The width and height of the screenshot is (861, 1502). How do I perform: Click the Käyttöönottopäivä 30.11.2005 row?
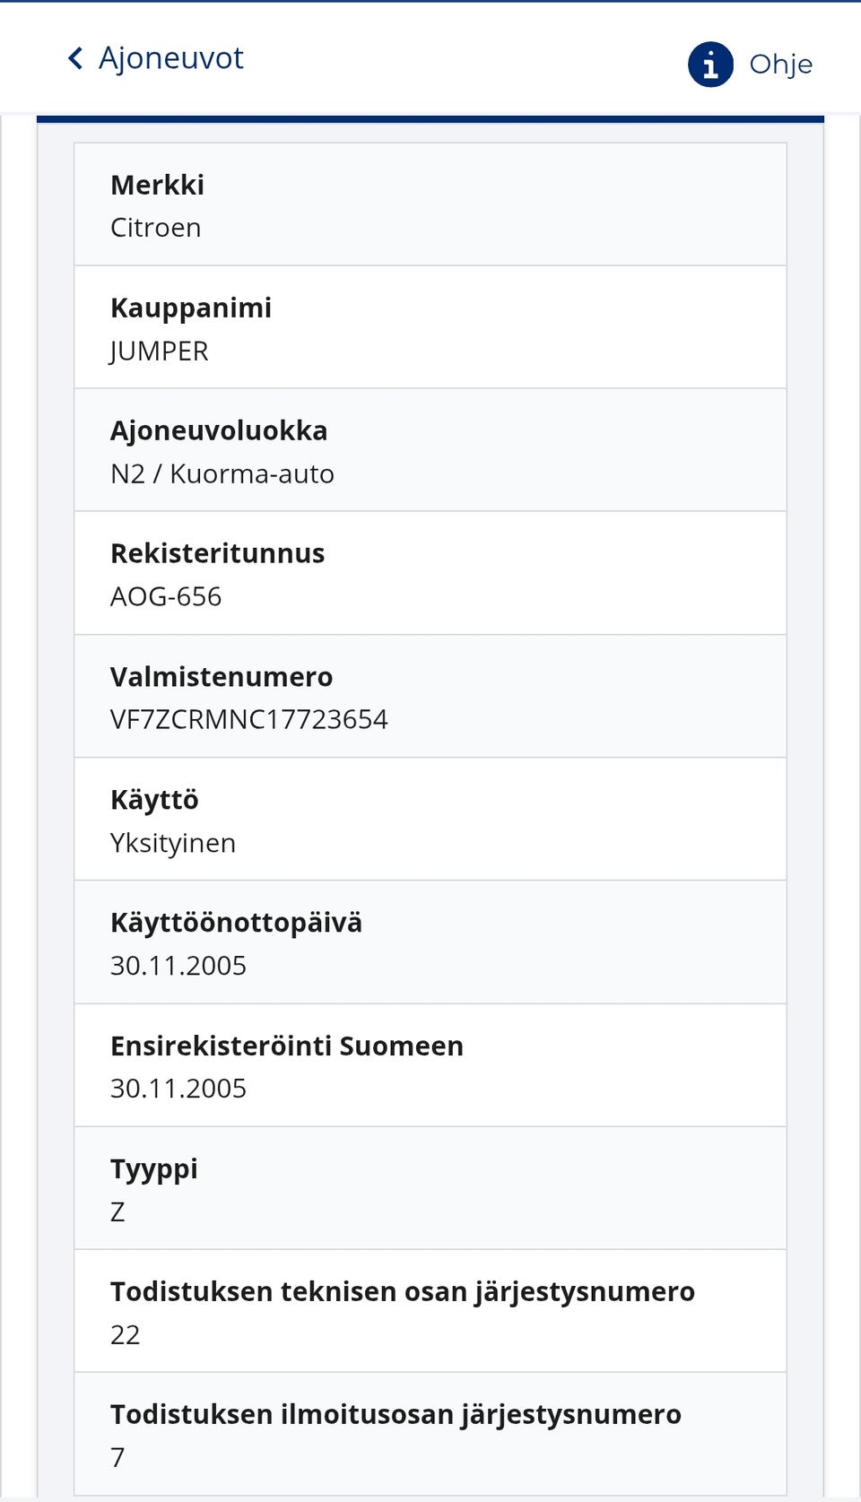point(430,943)
